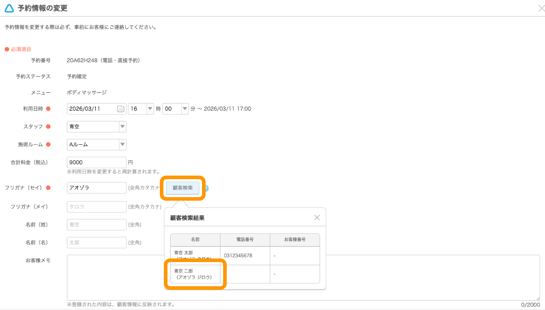Click the 名前（姓）input field
Viewport: 545px width, 310px height.
(96, 224)
